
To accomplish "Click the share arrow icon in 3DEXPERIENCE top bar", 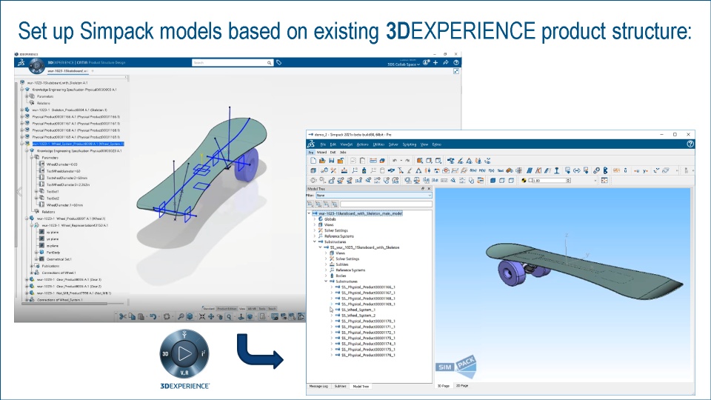I will 446,62.
